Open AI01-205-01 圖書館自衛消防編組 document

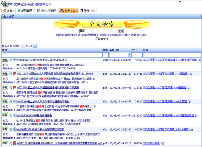55,74
